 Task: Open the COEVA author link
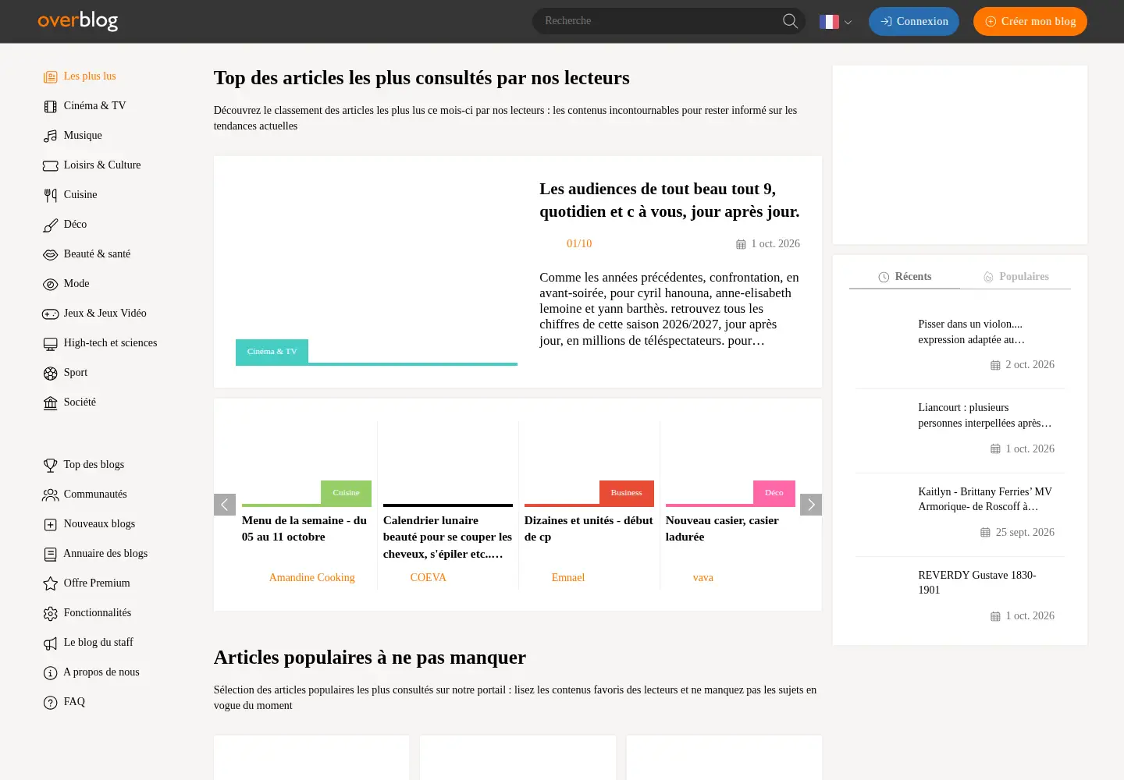point(428,578)
